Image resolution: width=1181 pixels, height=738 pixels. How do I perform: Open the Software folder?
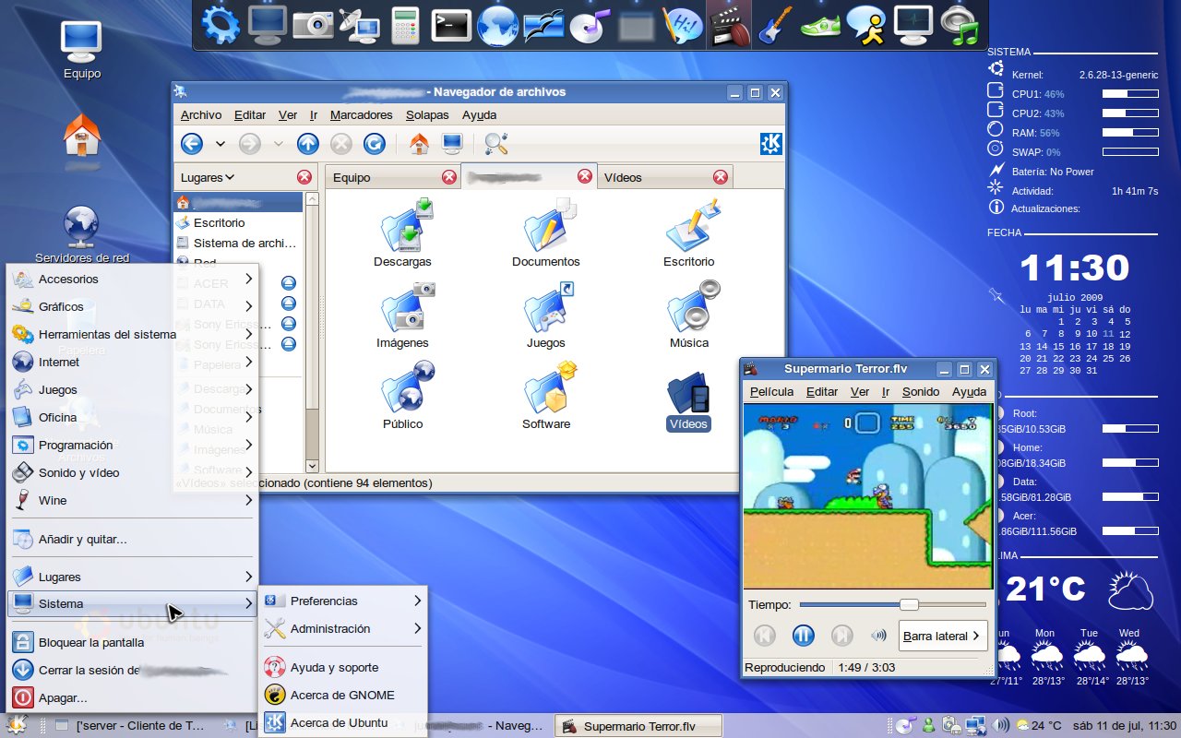[x=546, y=395]
